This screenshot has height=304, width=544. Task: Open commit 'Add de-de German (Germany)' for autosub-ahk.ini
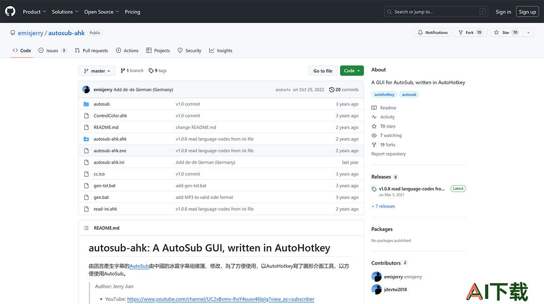(x=205, y=162)
